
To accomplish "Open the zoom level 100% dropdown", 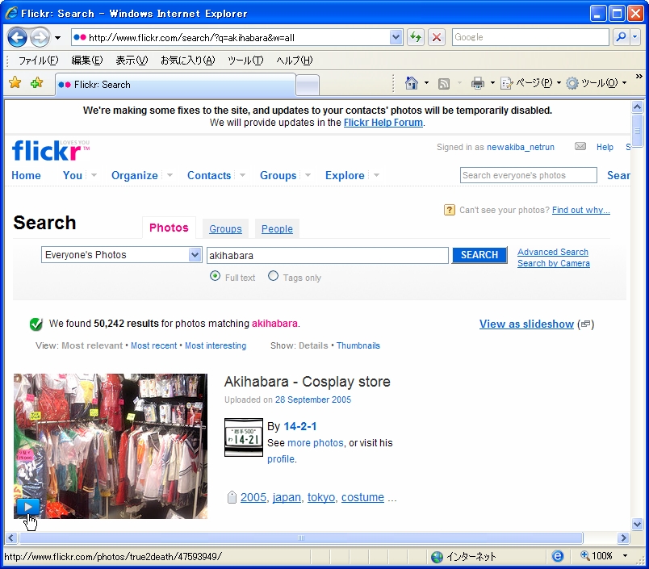I will pyautogui.click(x=625, y=556).
